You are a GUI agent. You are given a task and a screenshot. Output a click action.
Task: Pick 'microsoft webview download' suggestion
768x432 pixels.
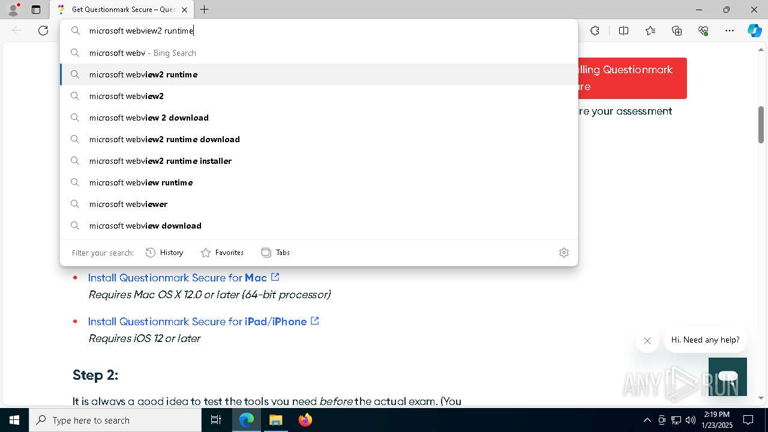319,226
